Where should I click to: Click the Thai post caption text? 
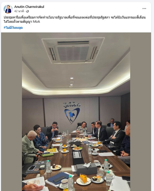tap(75, 19)
